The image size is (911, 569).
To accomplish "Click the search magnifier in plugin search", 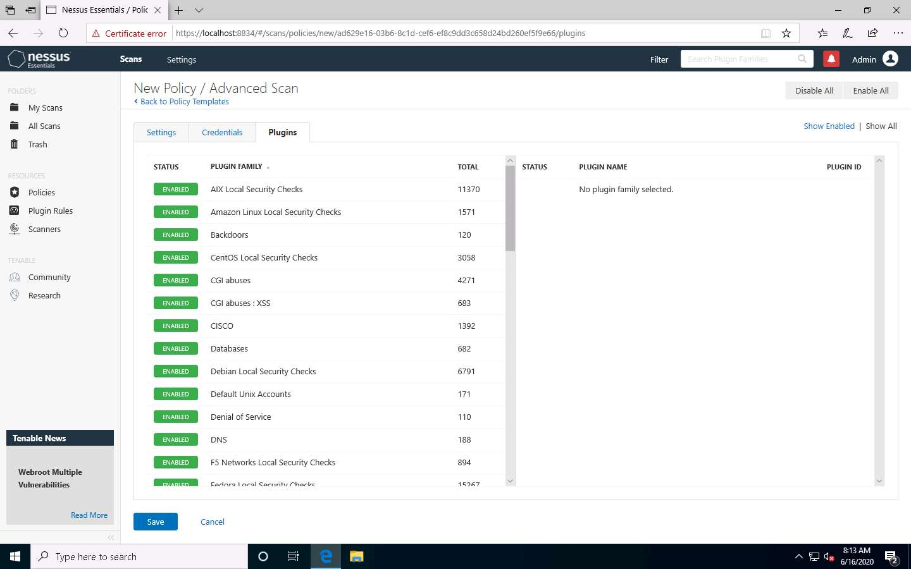I will [x=802, y=59].
